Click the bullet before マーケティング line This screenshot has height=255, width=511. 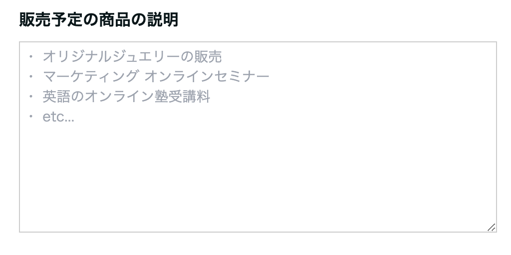click(x=31, y=77)
